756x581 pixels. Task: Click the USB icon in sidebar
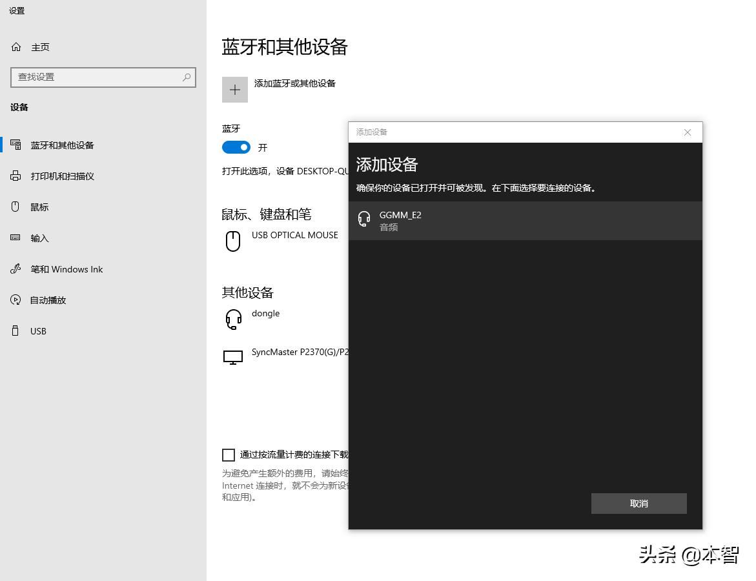(15, 331)
